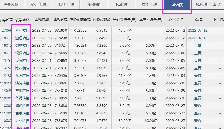Screen dimensions: 224x129
Task: Open 科利转债 lottery number 2022-07-12 link
Action: [198, 30]
